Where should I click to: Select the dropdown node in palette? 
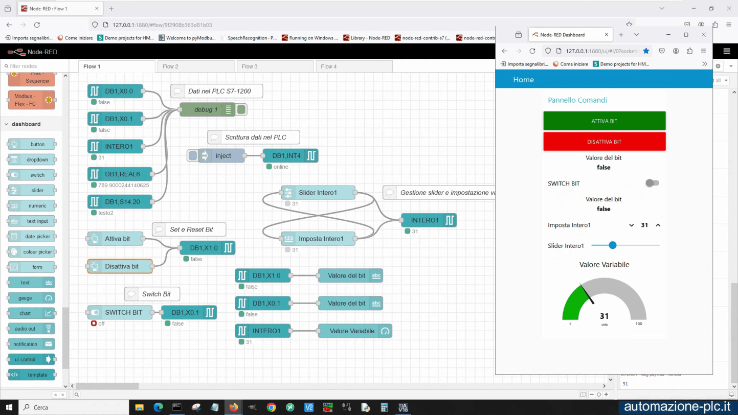32,159
